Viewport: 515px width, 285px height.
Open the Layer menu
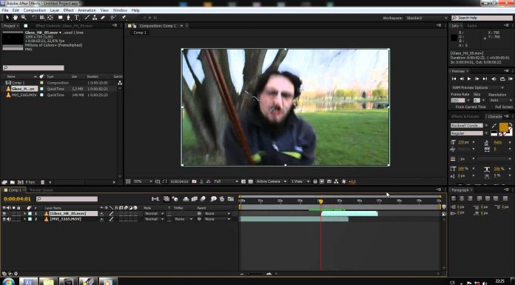tap(55, 10)
